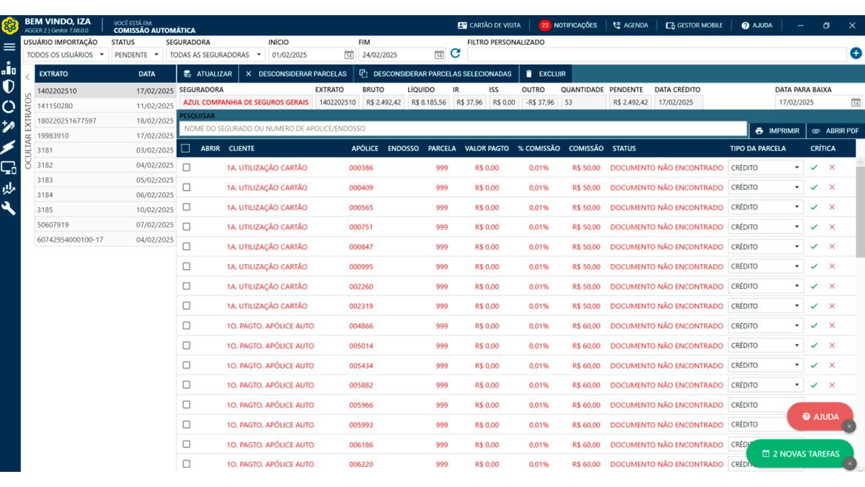Open TIPO DA PARCELA dropdown for 000565
The height and width of the screenshot is (487, 865).
[x=765, y=207]
